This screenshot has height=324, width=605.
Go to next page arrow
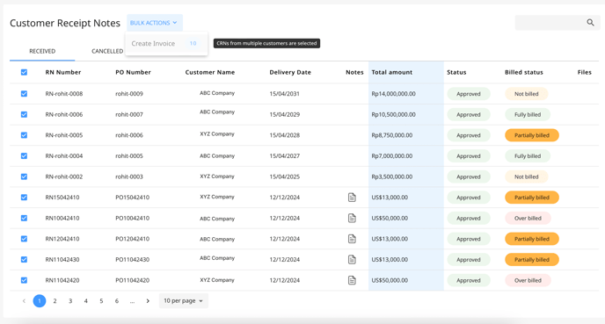click(148, 301)
